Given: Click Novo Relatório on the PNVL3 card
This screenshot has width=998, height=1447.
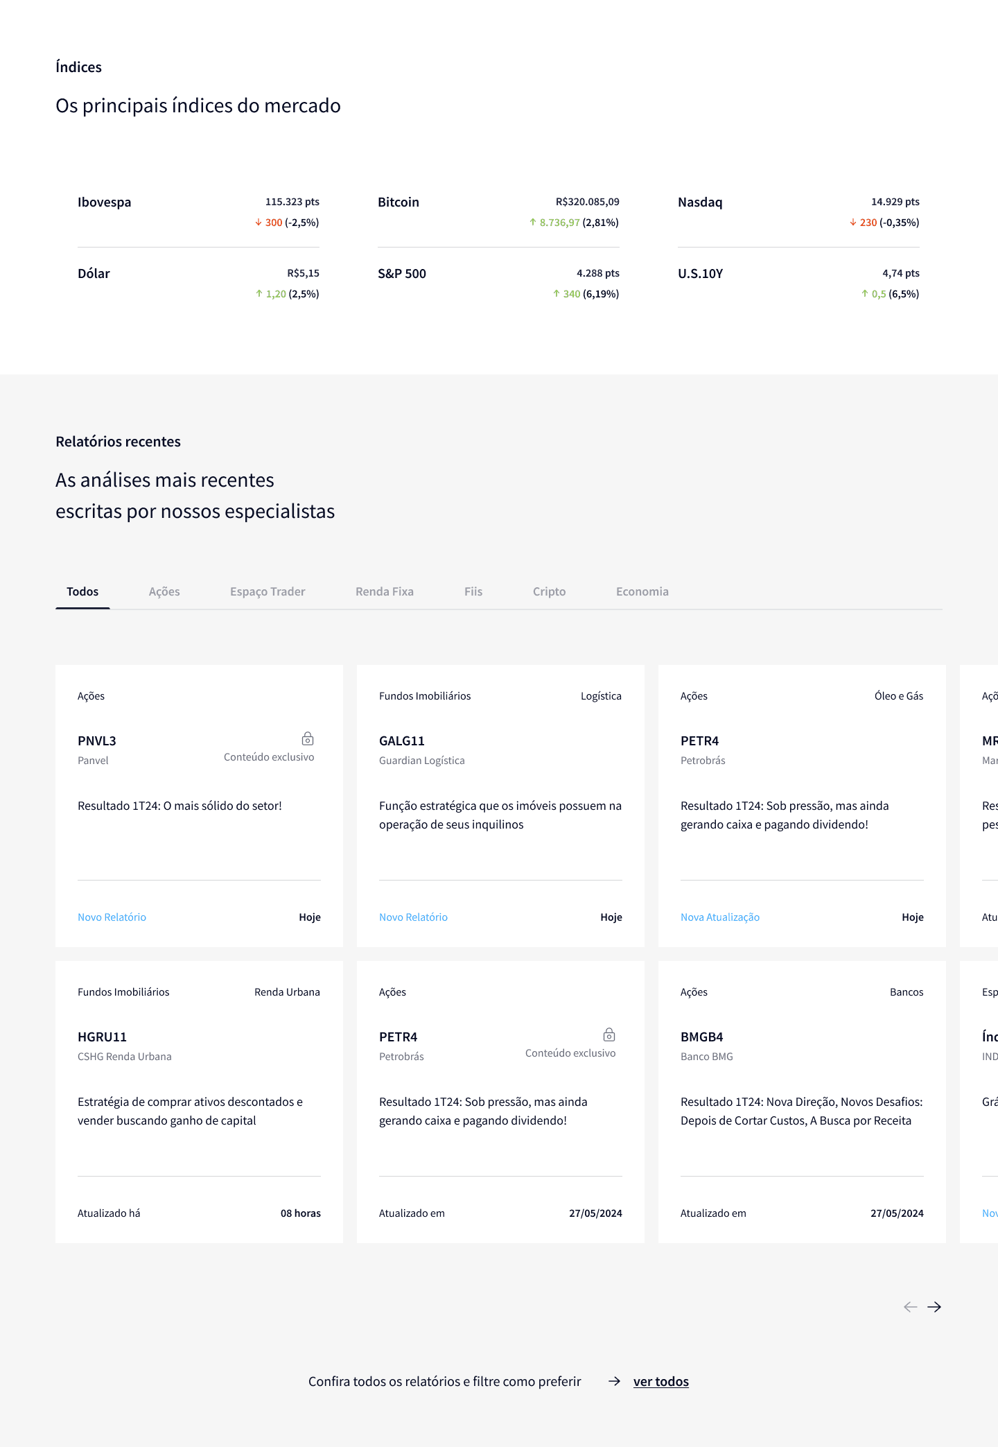Looking at the screenshot, I should click(112, 917).
